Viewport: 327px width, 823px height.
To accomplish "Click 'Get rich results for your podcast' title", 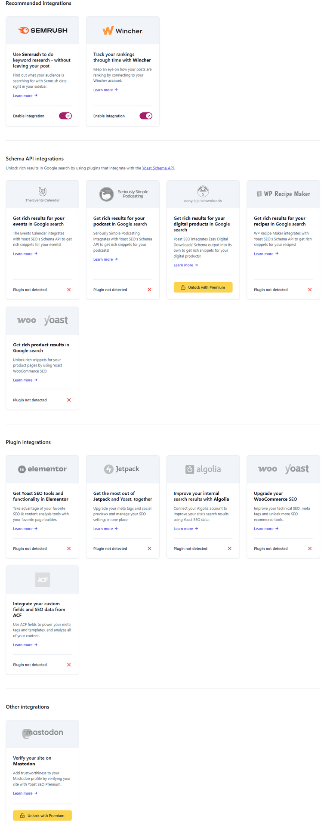I will 120,221.
